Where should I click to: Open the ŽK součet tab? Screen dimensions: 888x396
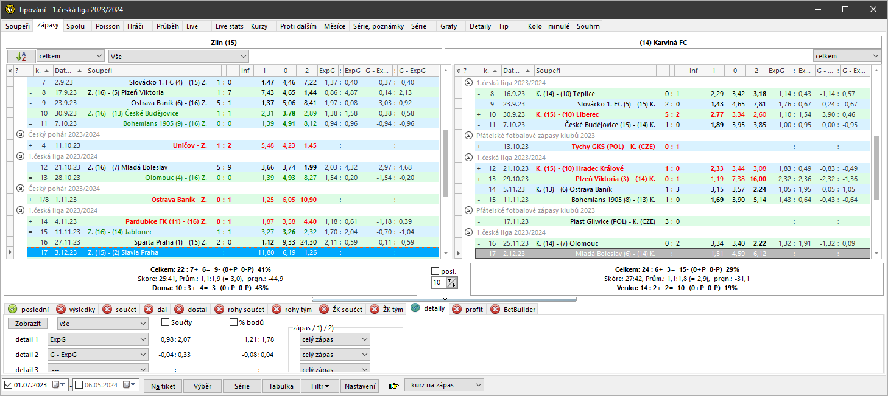[x=342, y=310]
